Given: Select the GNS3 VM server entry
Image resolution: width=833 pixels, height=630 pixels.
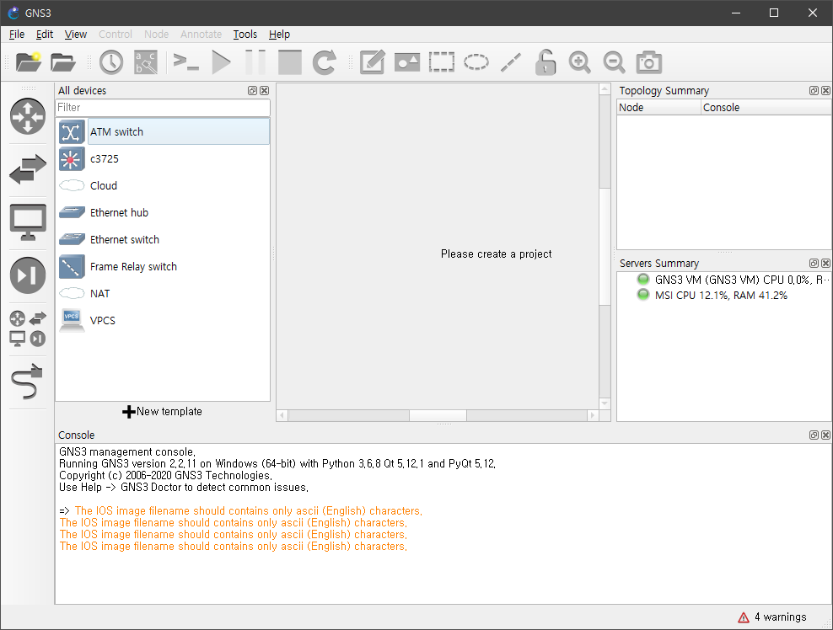Looking at the screenshot, I should coord(734,280).
